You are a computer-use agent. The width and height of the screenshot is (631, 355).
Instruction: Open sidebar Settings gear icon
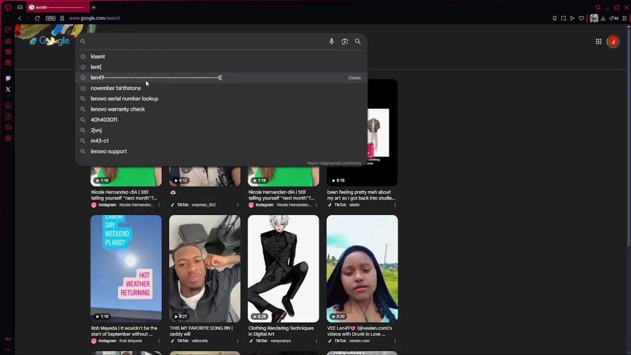pyautogui.click(x=8, y=139)
